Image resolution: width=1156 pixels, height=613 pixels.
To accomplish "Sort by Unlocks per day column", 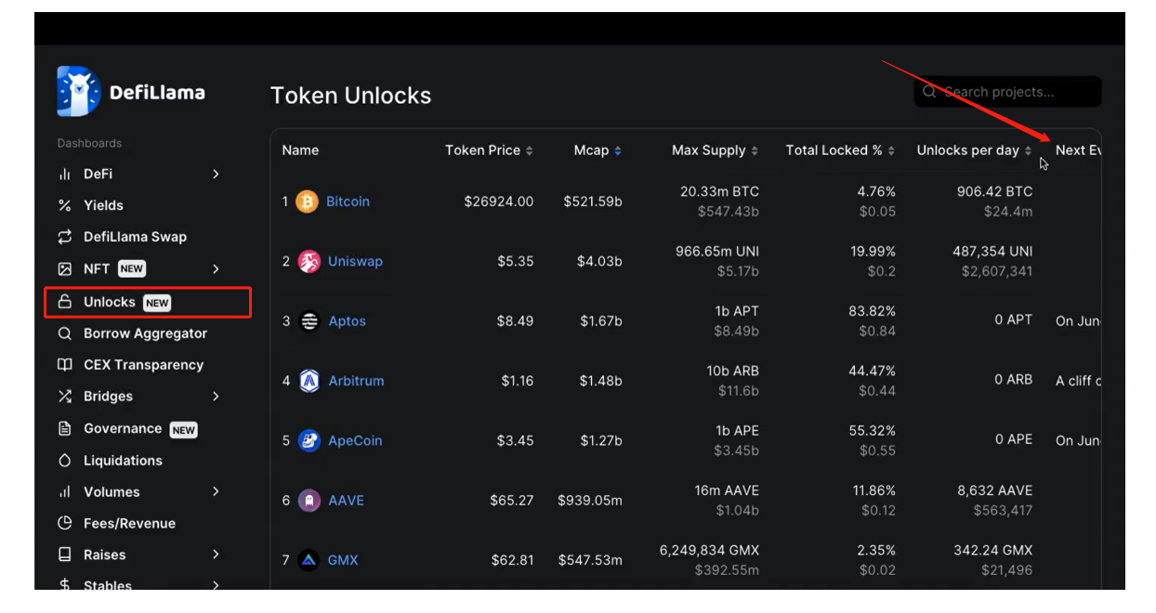I will pyautogui.click(x=974, y=150).
